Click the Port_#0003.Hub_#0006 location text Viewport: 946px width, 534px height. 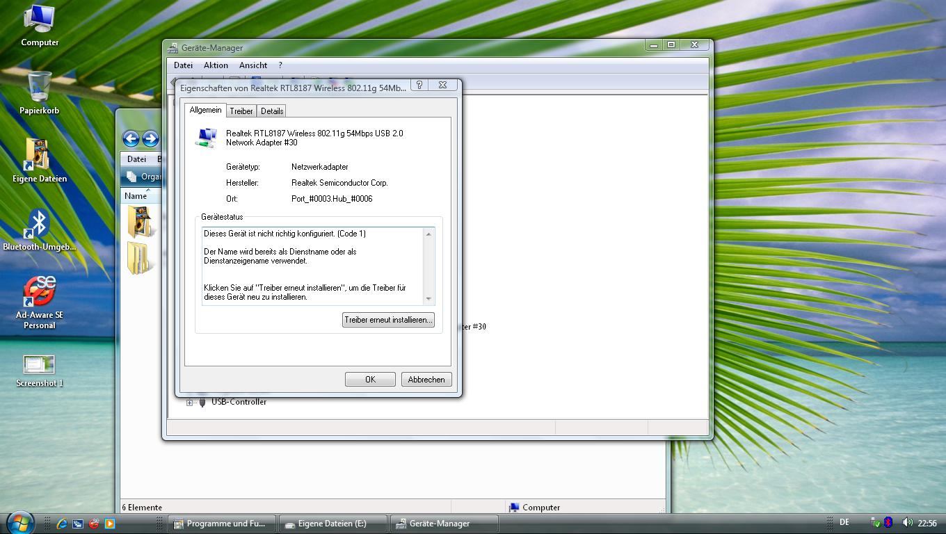click(x=332, y=199)
